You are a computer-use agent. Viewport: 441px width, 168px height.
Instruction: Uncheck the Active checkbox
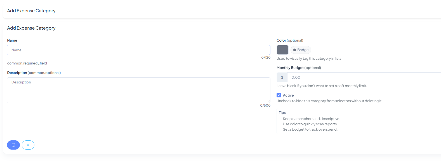tap(279, 95)
